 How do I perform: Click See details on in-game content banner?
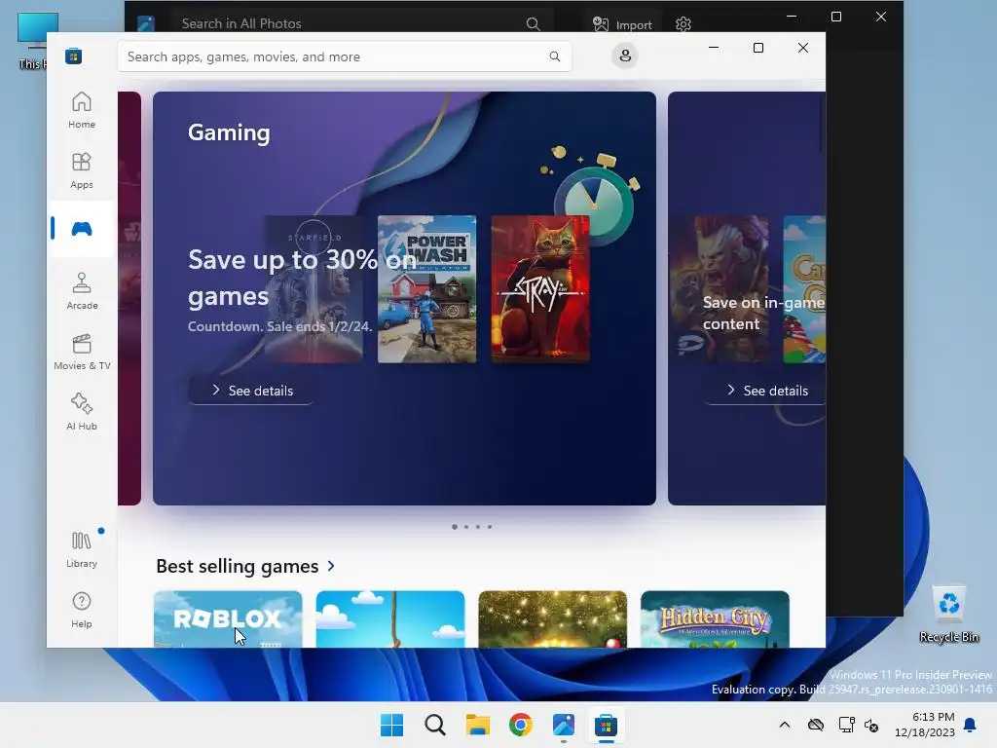pos(765,391)
